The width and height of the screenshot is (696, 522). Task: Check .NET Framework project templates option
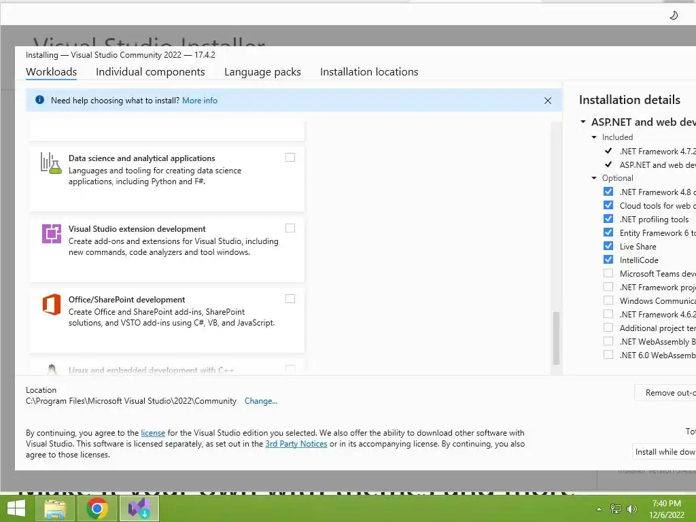608,287
